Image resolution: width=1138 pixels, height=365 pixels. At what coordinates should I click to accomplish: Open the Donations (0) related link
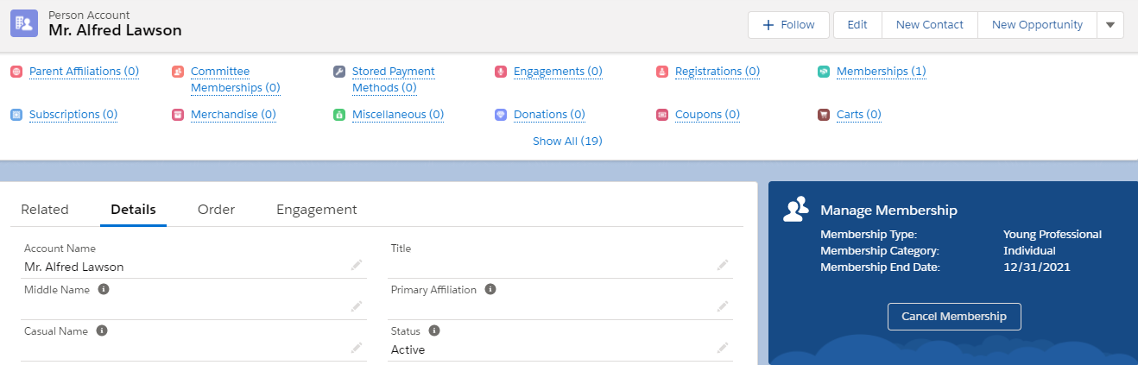pyautogui.click(x=549, y=115)
